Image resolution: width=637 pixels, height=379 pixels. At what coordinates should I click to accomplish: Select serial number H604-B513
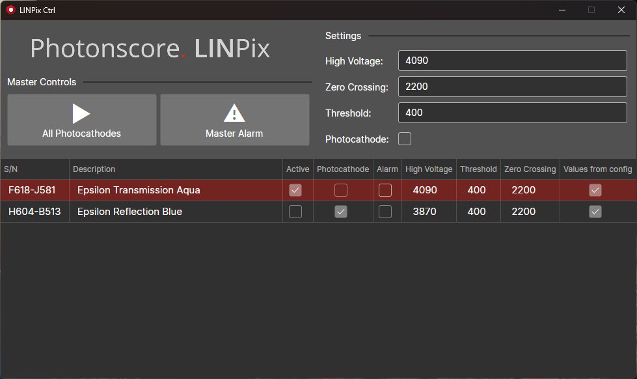pyautogui.click(x=34, y=212)
